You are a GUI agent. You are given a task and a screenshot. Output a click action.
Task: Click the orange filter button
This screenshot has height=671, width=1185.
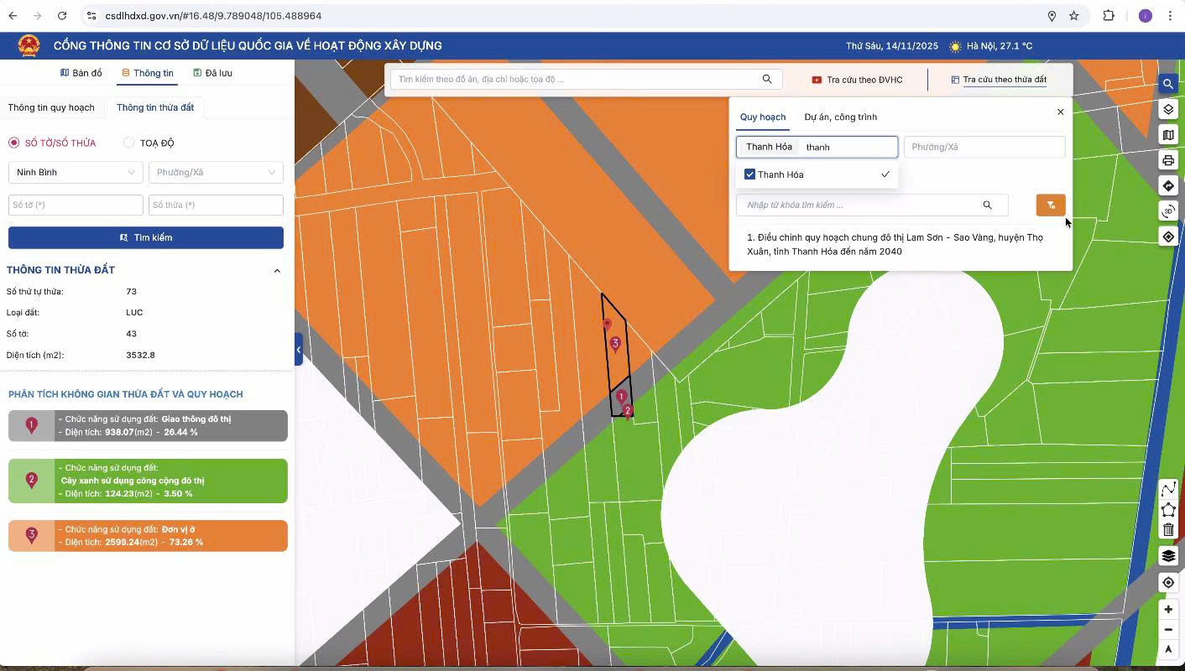tap(1050, 205)
